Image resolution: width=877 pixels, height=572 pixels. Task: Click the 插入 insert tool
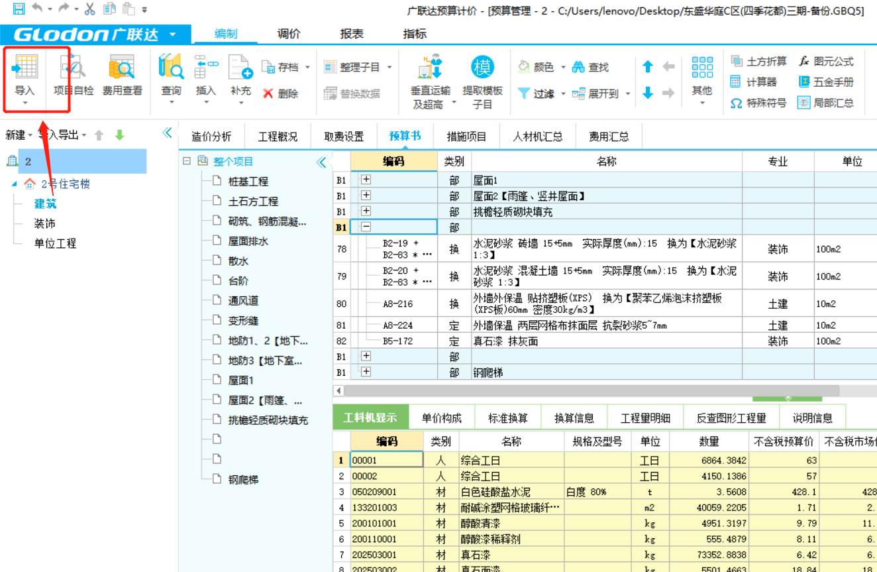point(206,80)
